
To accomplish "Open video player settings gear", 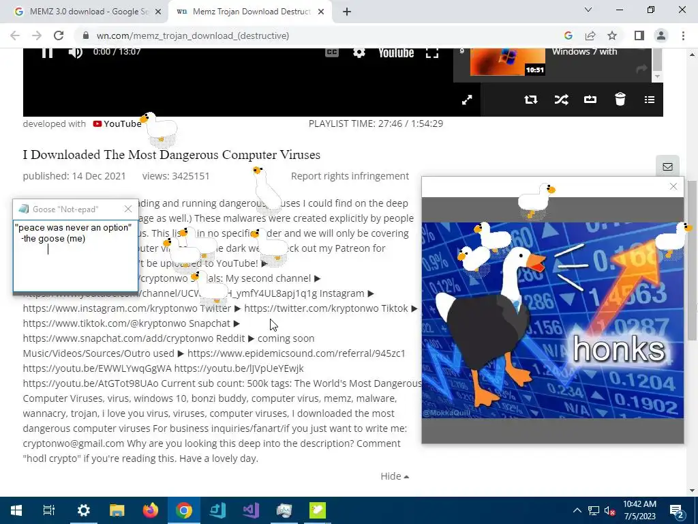I will 359,53.
